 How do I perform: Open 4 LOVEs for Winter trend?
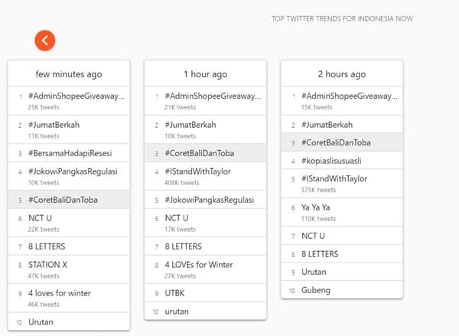(x=198, y=265)
